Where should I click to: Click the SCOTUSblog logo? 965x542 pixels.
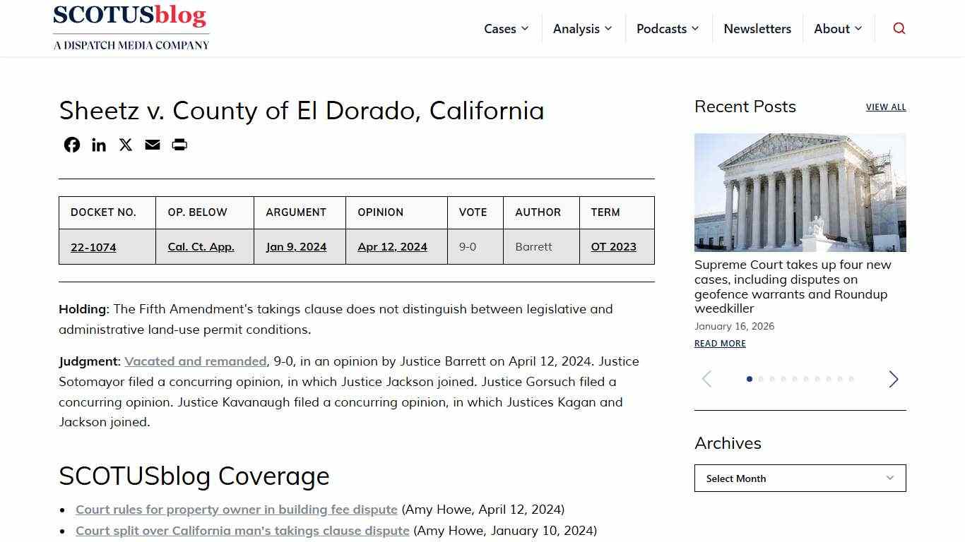[x=131, y=27]
